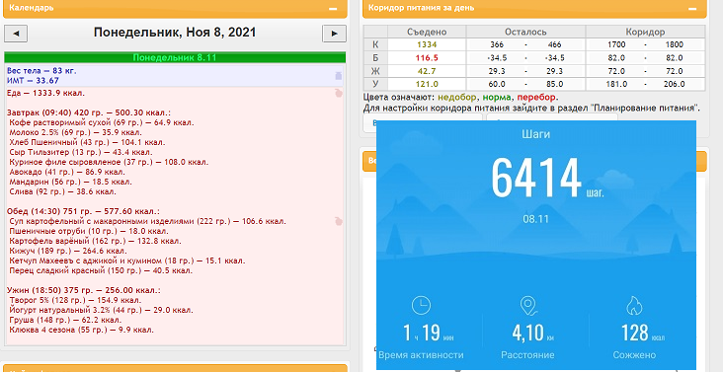Screen dimensions: 723x372
Task: Click the clock icon above Время активности
Action: coord(421,306)
